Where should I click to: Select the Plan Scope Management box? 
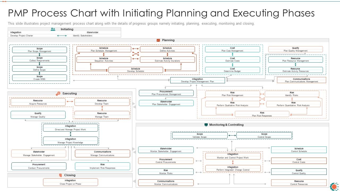tap(40, 50)
